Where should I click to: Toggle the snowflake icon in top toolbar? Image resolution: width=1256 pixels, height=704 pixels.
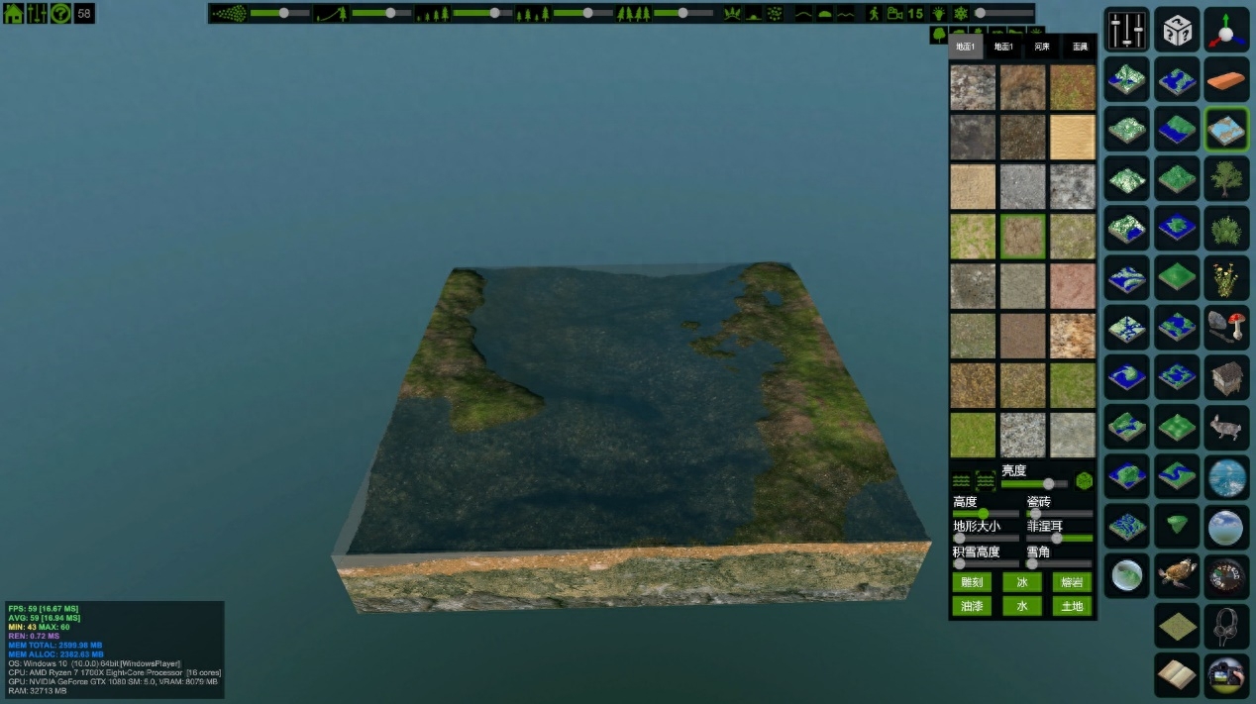pyautogui.click(x=960, y=14)
